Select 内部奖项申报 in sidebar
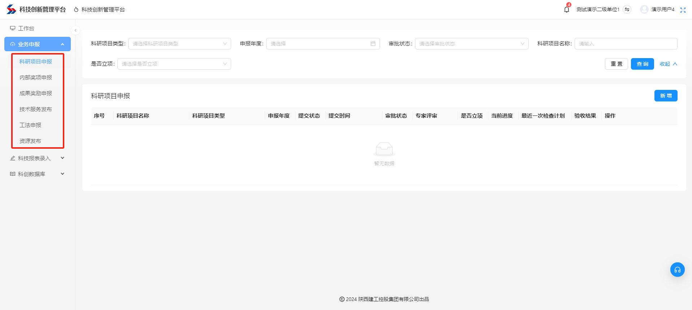Viewport: 692px width, 310px height. tap(36, 77)
